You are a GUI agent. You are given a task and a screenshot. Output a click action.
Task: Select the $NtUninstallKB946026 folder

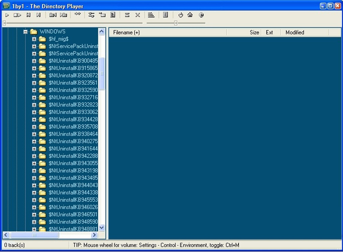tap(73, 207)
